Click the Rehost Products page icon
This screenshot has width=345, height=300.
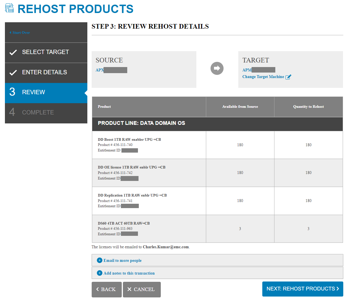point(9,8)
